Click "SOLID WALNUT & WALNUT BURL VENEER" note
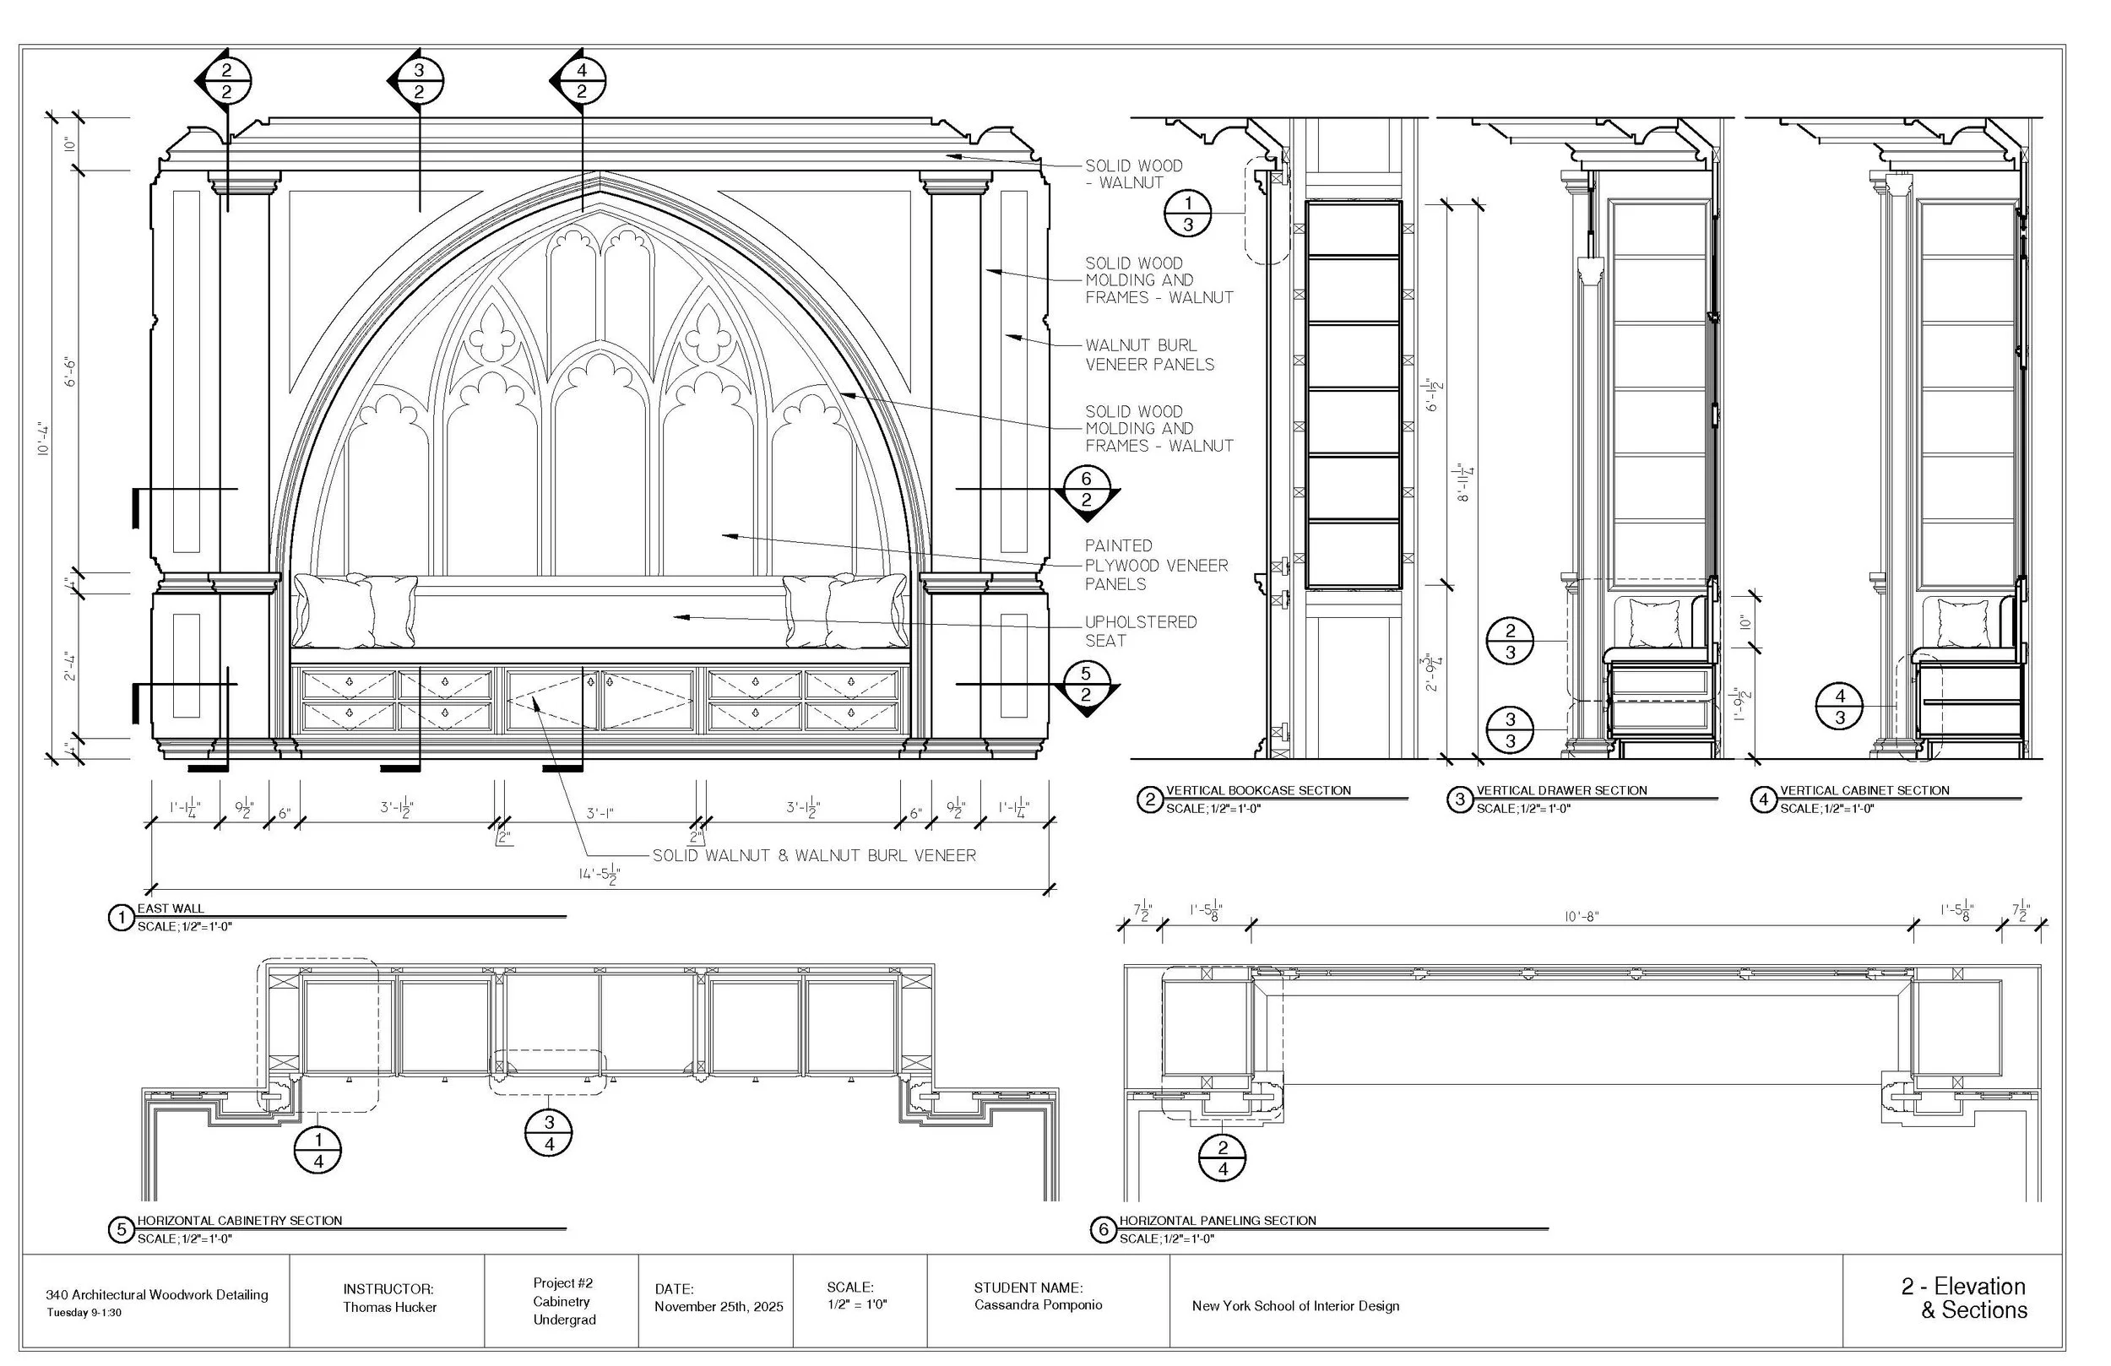This screenshot has height=1366, width=2111. (x=814, y=856)
